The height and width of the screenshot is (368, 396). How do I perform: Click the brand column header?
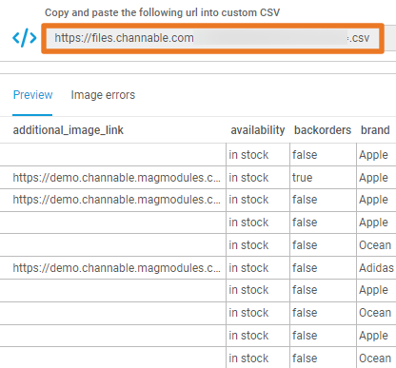click(375, 130)
